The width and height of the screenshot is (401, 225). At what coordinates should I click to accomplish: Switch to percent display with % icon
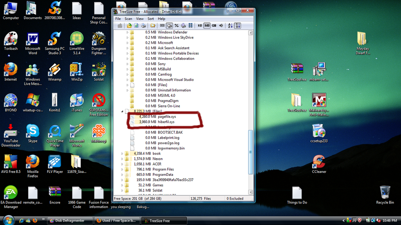(x=176, y=26)
